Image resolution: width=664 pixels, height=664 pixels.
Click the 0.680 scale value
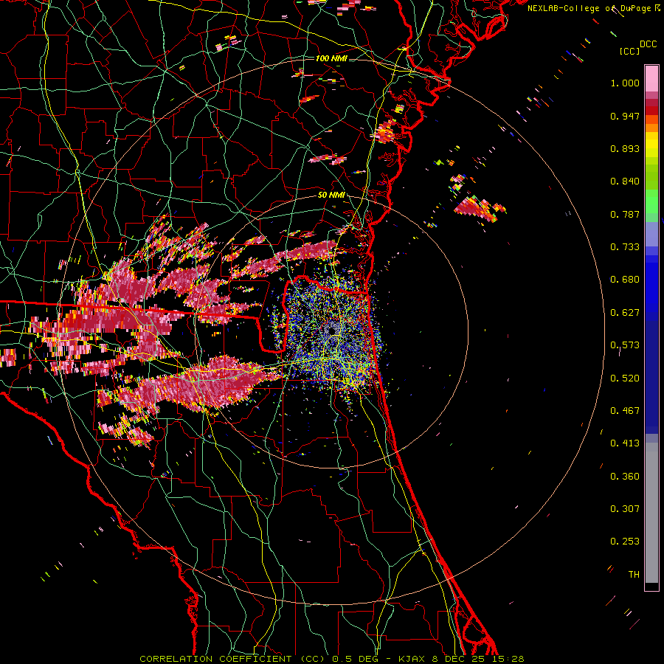pos(625,280)
